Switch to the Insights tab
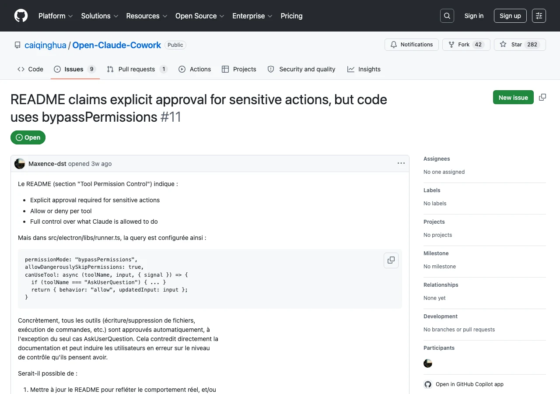560x394 pixels. (x=364, y=69)
